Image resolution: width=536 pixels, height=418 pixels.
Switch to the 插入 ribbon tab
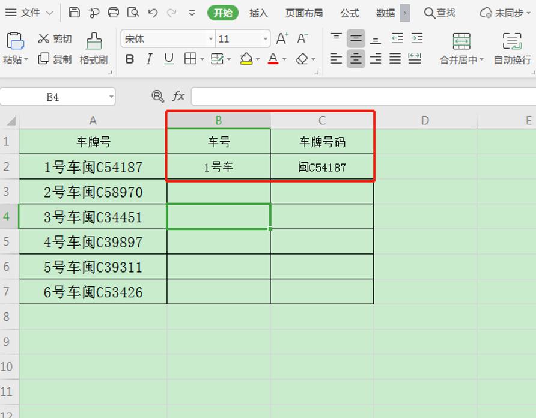[258, 12]
